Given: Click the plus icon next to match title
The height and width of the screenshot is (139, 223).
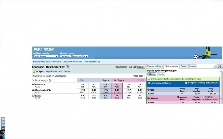Looking at the screenshot, I should pyautogui.click(x=67, y=67).
